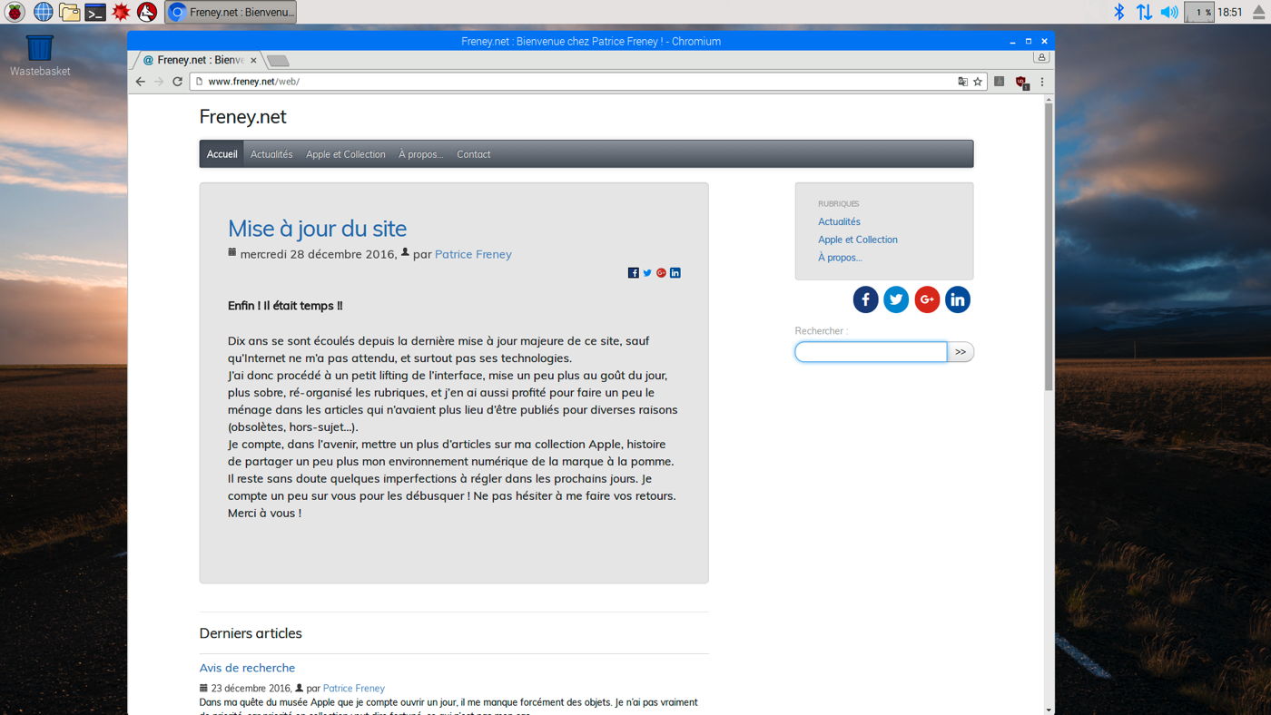Screen dimensions: 1271x715
Task: Click the eject icon in the panel
Action: pos(1258,12)
